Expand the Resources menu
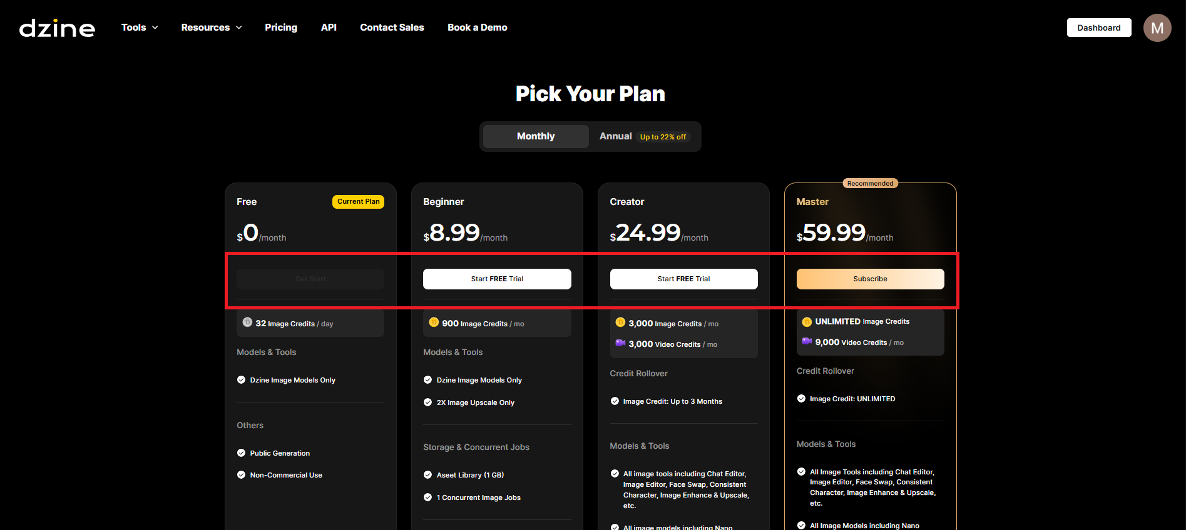 [211, 27]
